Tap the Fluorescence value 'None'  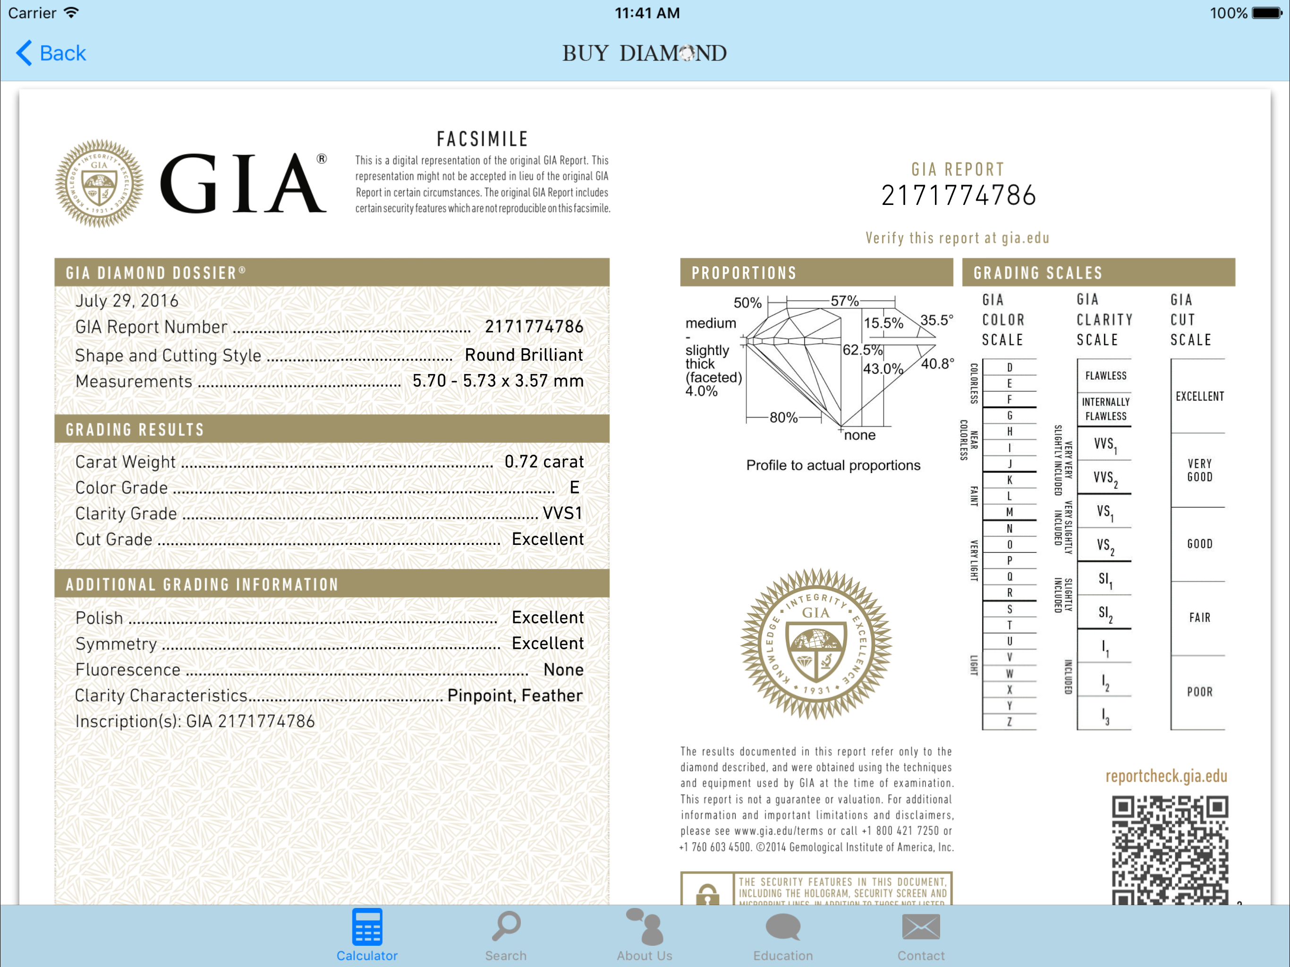click(x=563, y=670)
